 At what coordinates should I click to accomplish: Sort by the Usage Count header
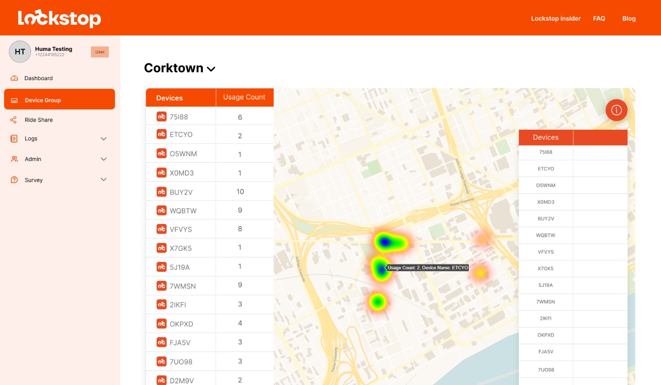pyautogui.click(x=244, y=97)
